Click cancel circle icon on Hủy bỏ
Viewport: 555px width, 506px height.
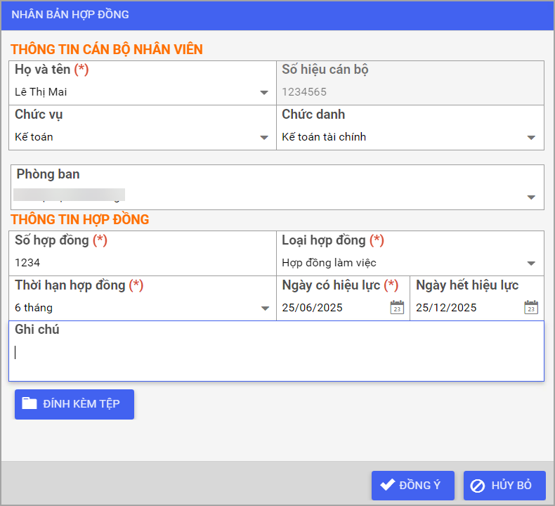tap(478, 486)
